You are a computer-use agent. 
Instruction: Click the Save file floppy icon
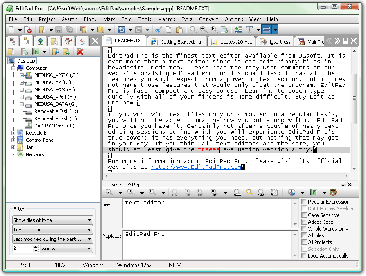[59, 30]
